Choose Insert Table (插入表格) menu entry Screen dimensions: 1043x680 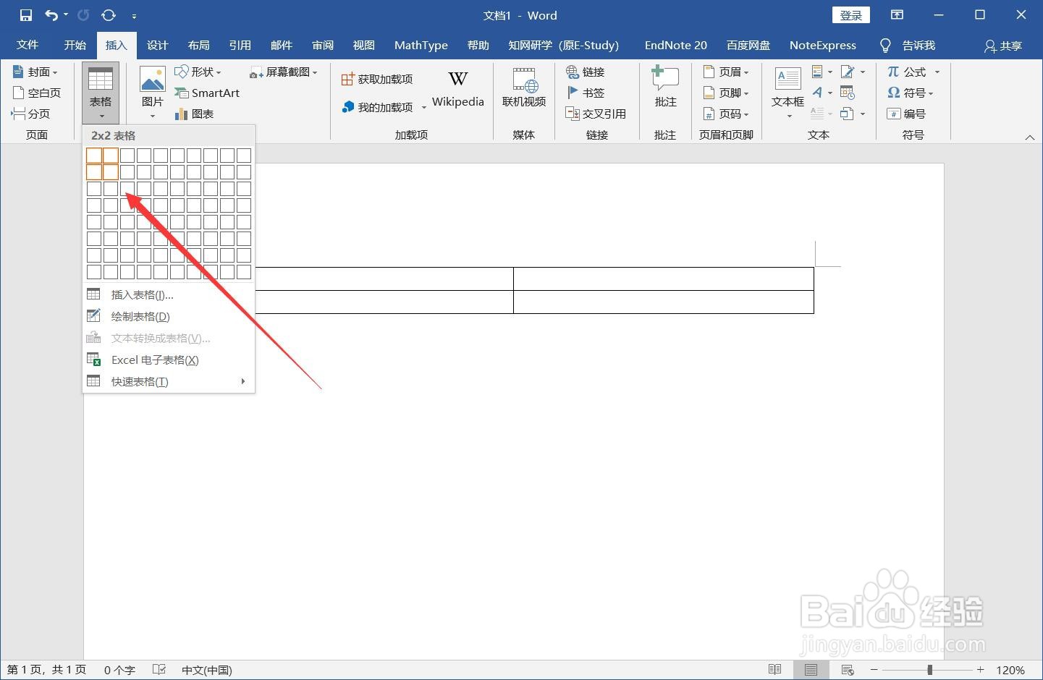pyautogui.click(x=169, y=294)
